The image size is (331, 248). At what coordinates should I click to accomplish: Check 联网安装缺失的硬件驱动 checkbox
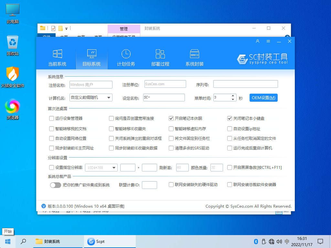tap(171, 184)
